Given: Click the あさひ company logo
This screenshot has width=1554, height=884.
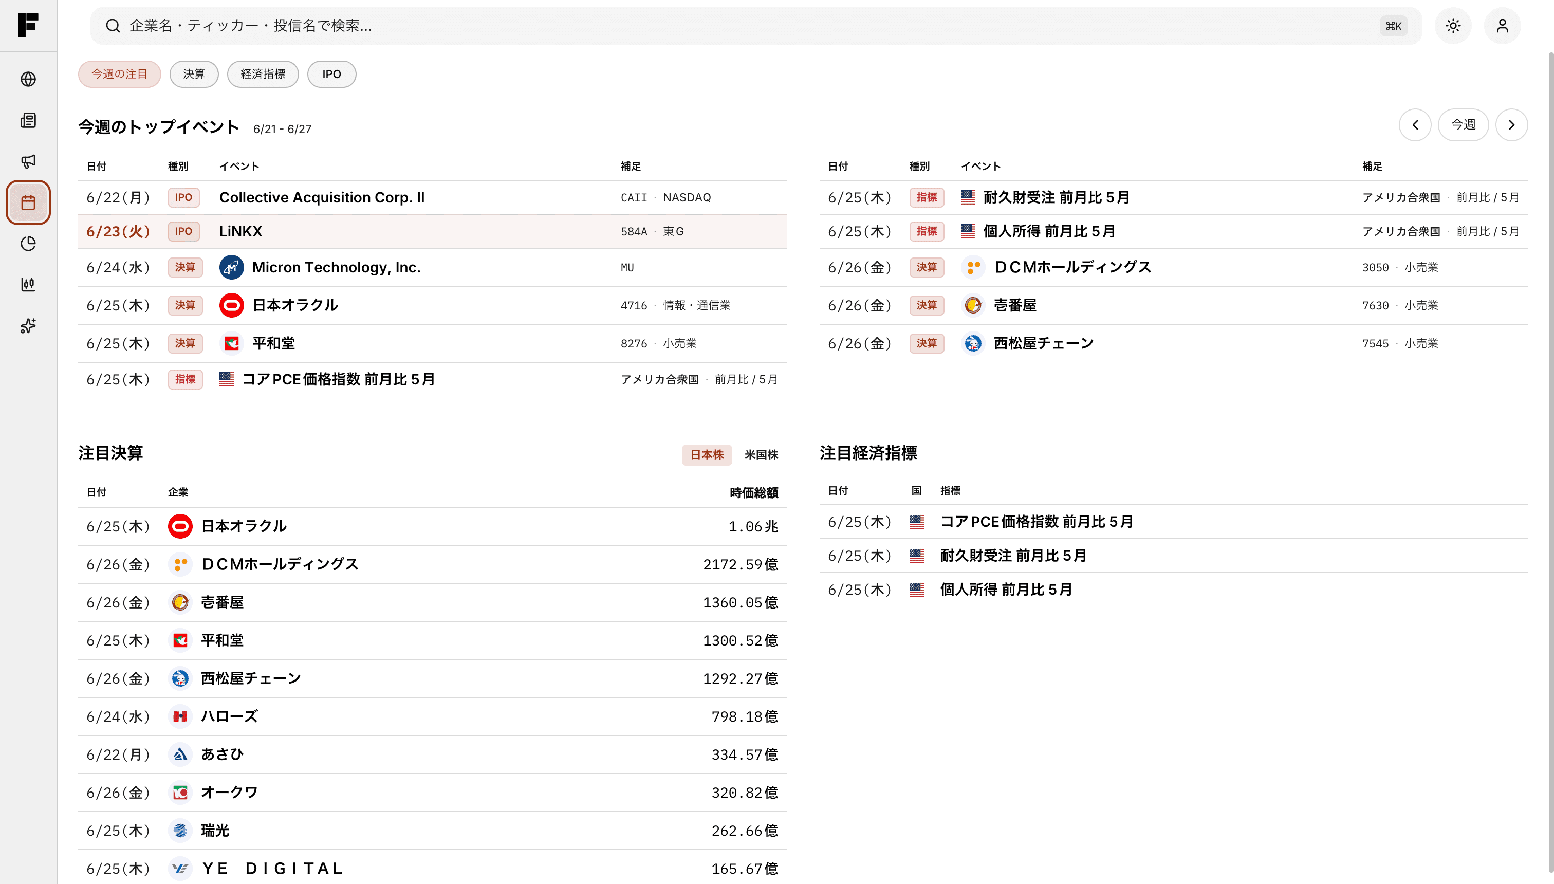Looking at the screenshot, I should (180, 754).
